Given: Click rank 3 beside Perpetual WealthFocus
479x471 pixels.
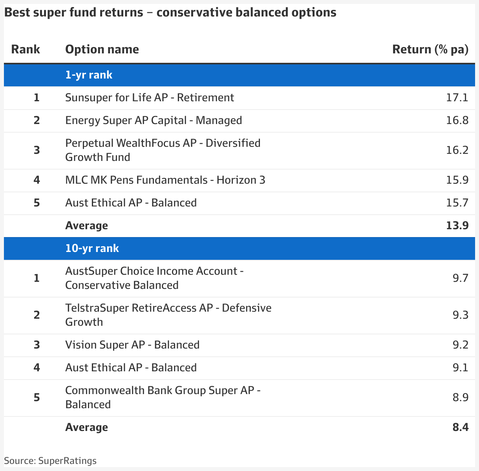Looking at the screenshot, I should pos(37,150).
